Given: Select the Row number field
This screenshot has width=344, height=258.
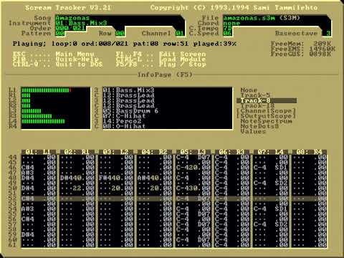Looking at the screenshot, I should pyautogui.click(x=120, y=34).
